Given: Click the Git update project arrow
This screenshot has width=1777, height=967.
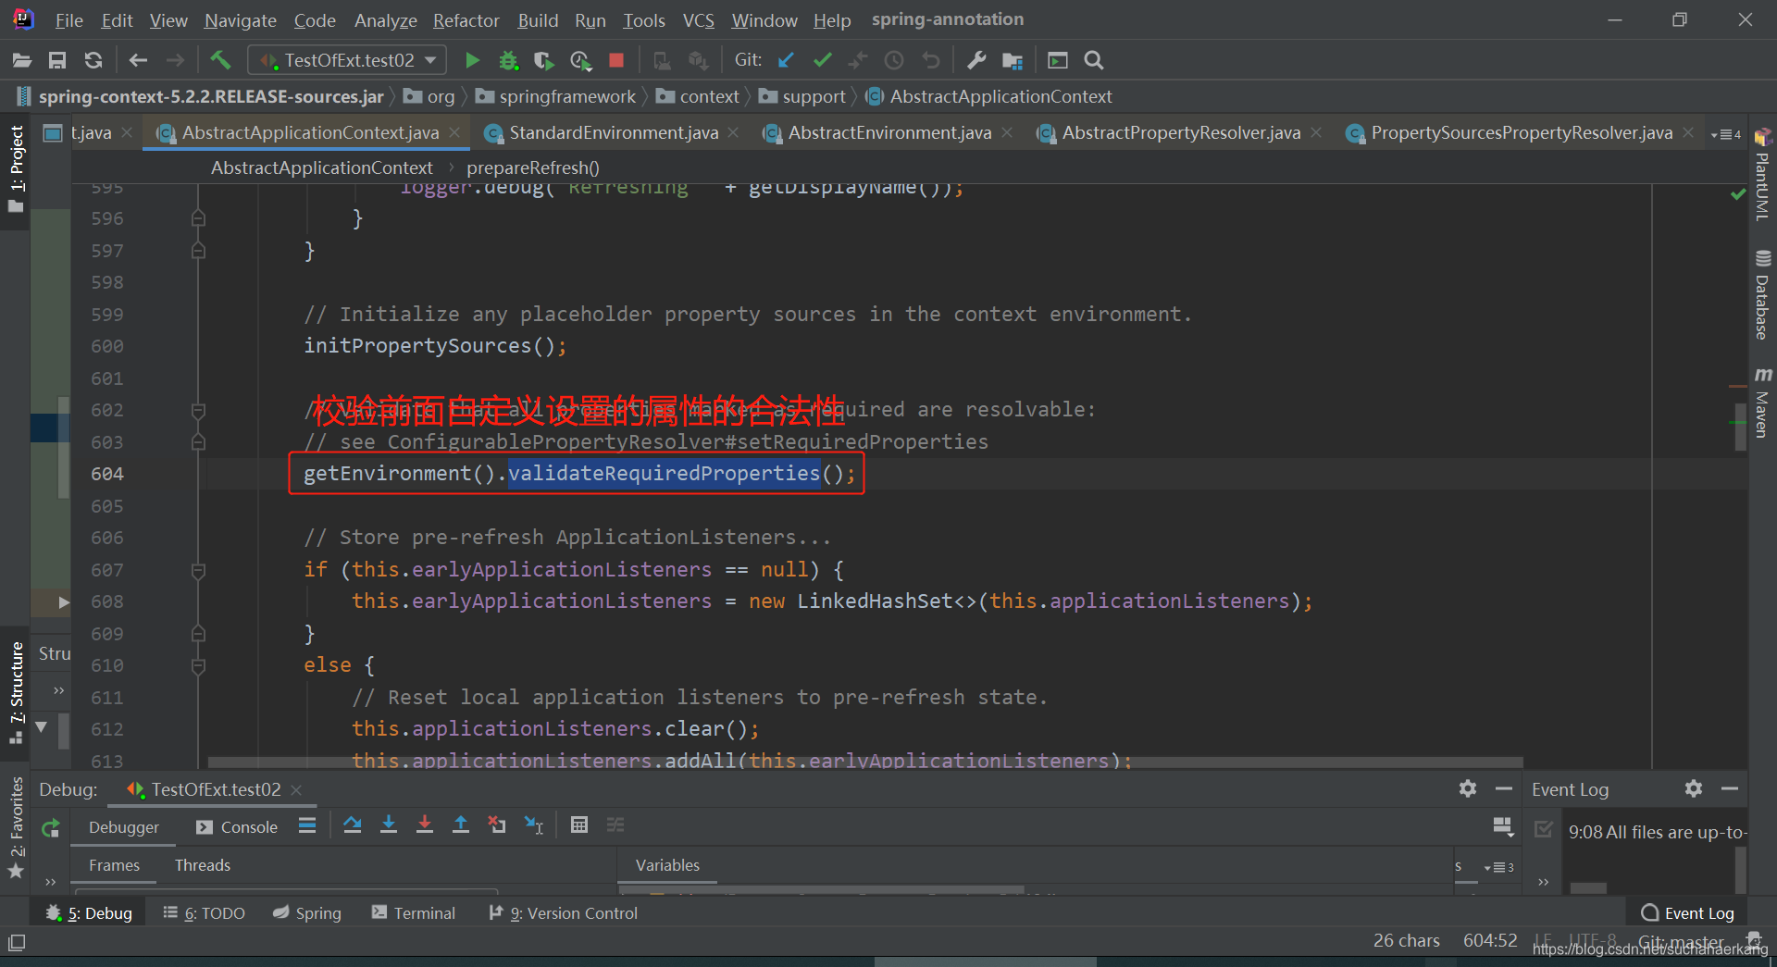Looking at the screenshot, I should [786, 60].
